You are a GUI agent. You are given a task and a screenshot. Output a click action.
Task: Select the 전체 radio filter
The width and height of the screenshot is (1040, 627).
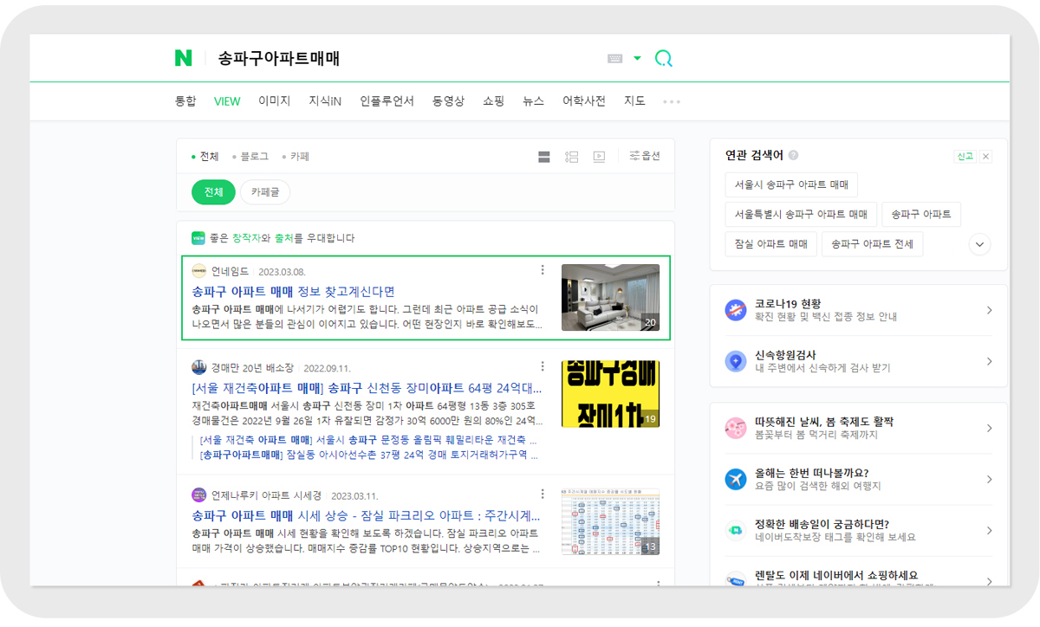[x=205, y=157]
